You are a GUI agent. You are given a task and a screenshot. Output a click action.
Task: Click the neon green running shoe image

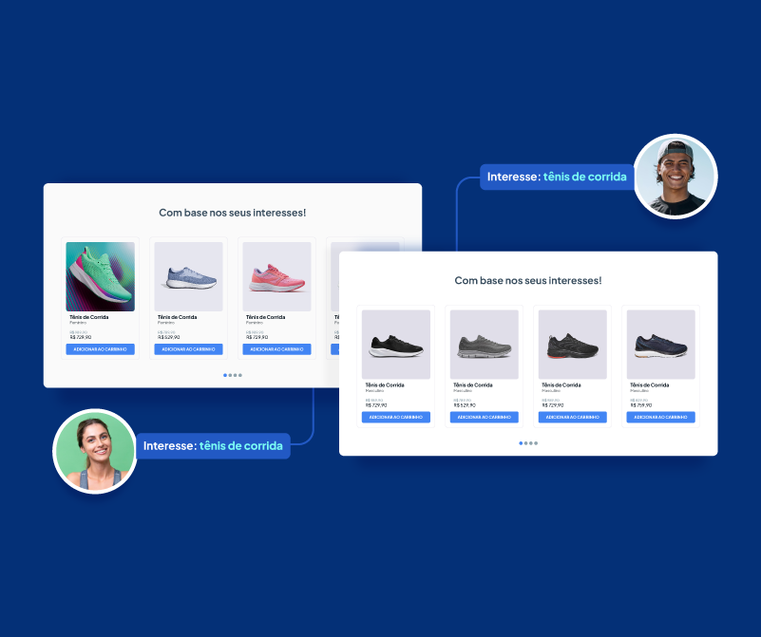100,276
